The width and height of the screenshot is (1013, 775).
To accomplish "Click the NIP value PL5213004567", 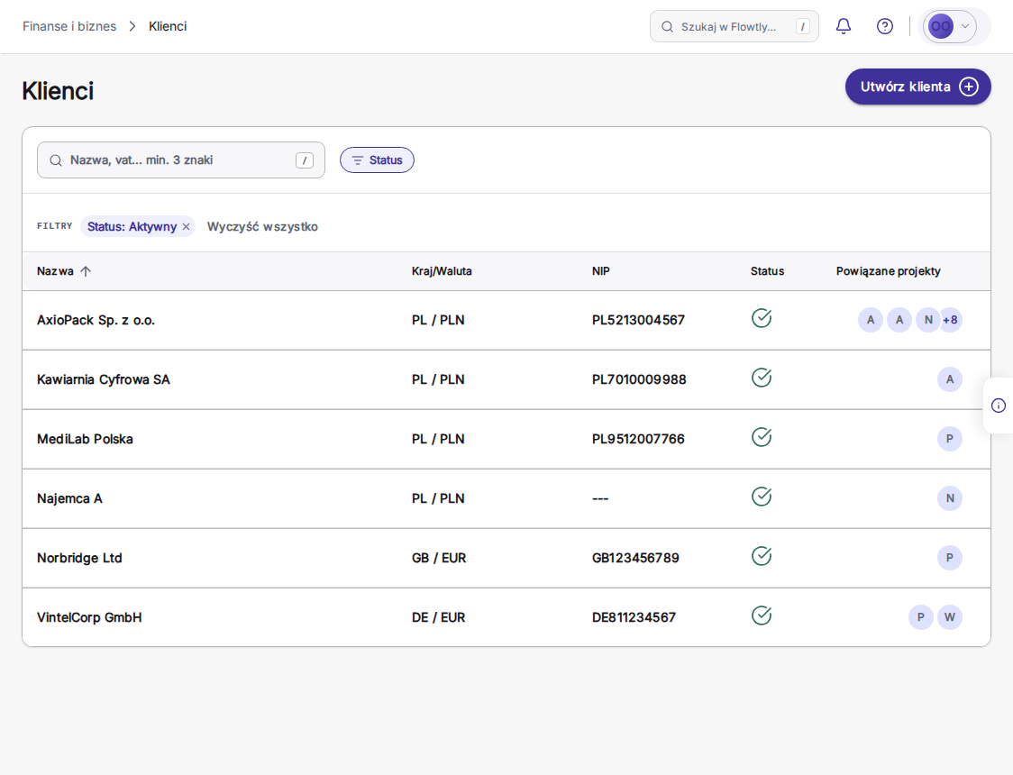I will pyautogui.click(x=638, y=320).
